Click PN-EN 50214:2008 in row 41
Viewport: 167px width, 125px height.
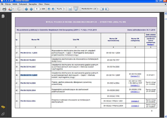(28, 83)
